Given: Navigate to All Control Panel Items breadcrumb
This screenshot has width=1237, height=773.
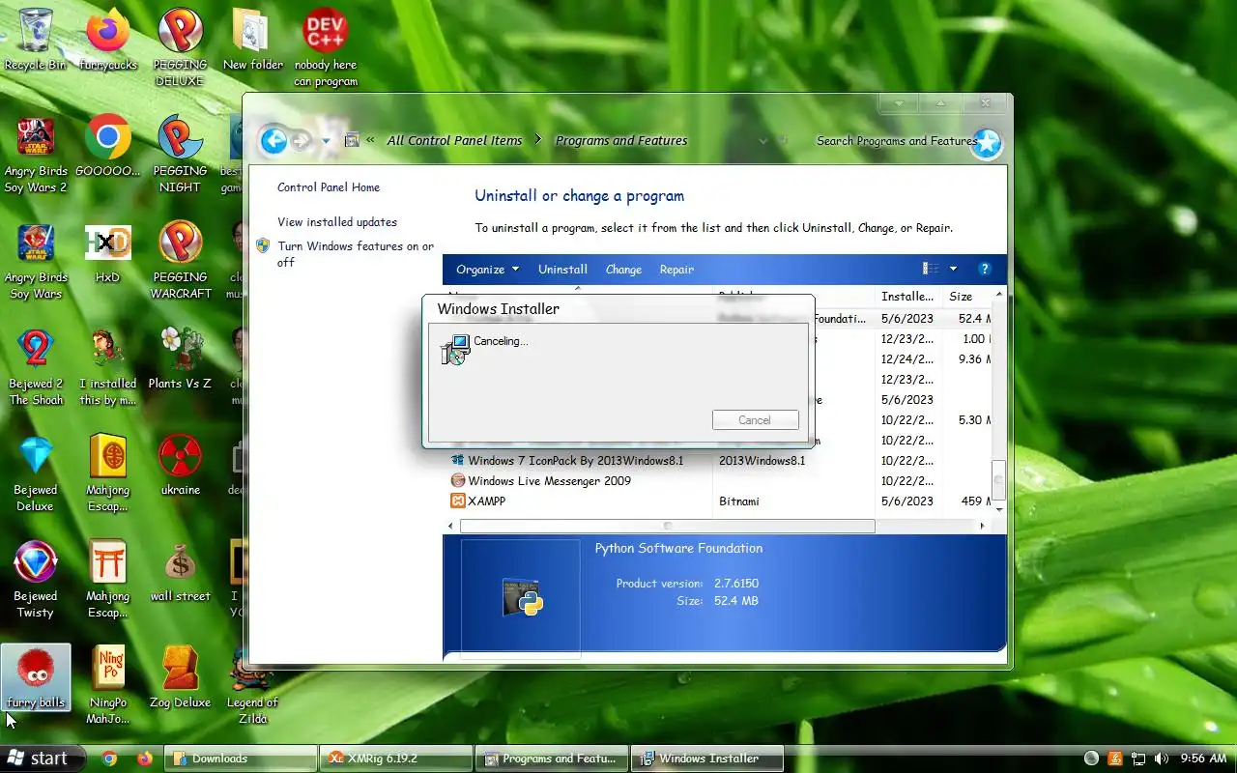Looking at the screenshot, I should pyautogui.click(x=454, y=141).
